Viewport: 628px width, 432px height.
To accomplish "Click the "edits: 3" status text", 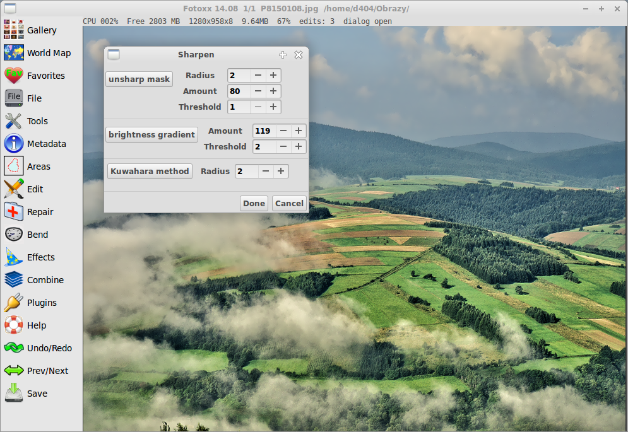I will tap(317, 21).
